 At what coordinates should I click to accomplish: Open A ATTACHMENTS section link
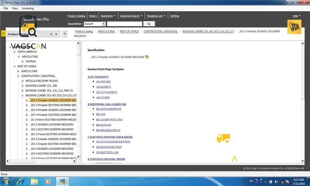tap(98, 77)
